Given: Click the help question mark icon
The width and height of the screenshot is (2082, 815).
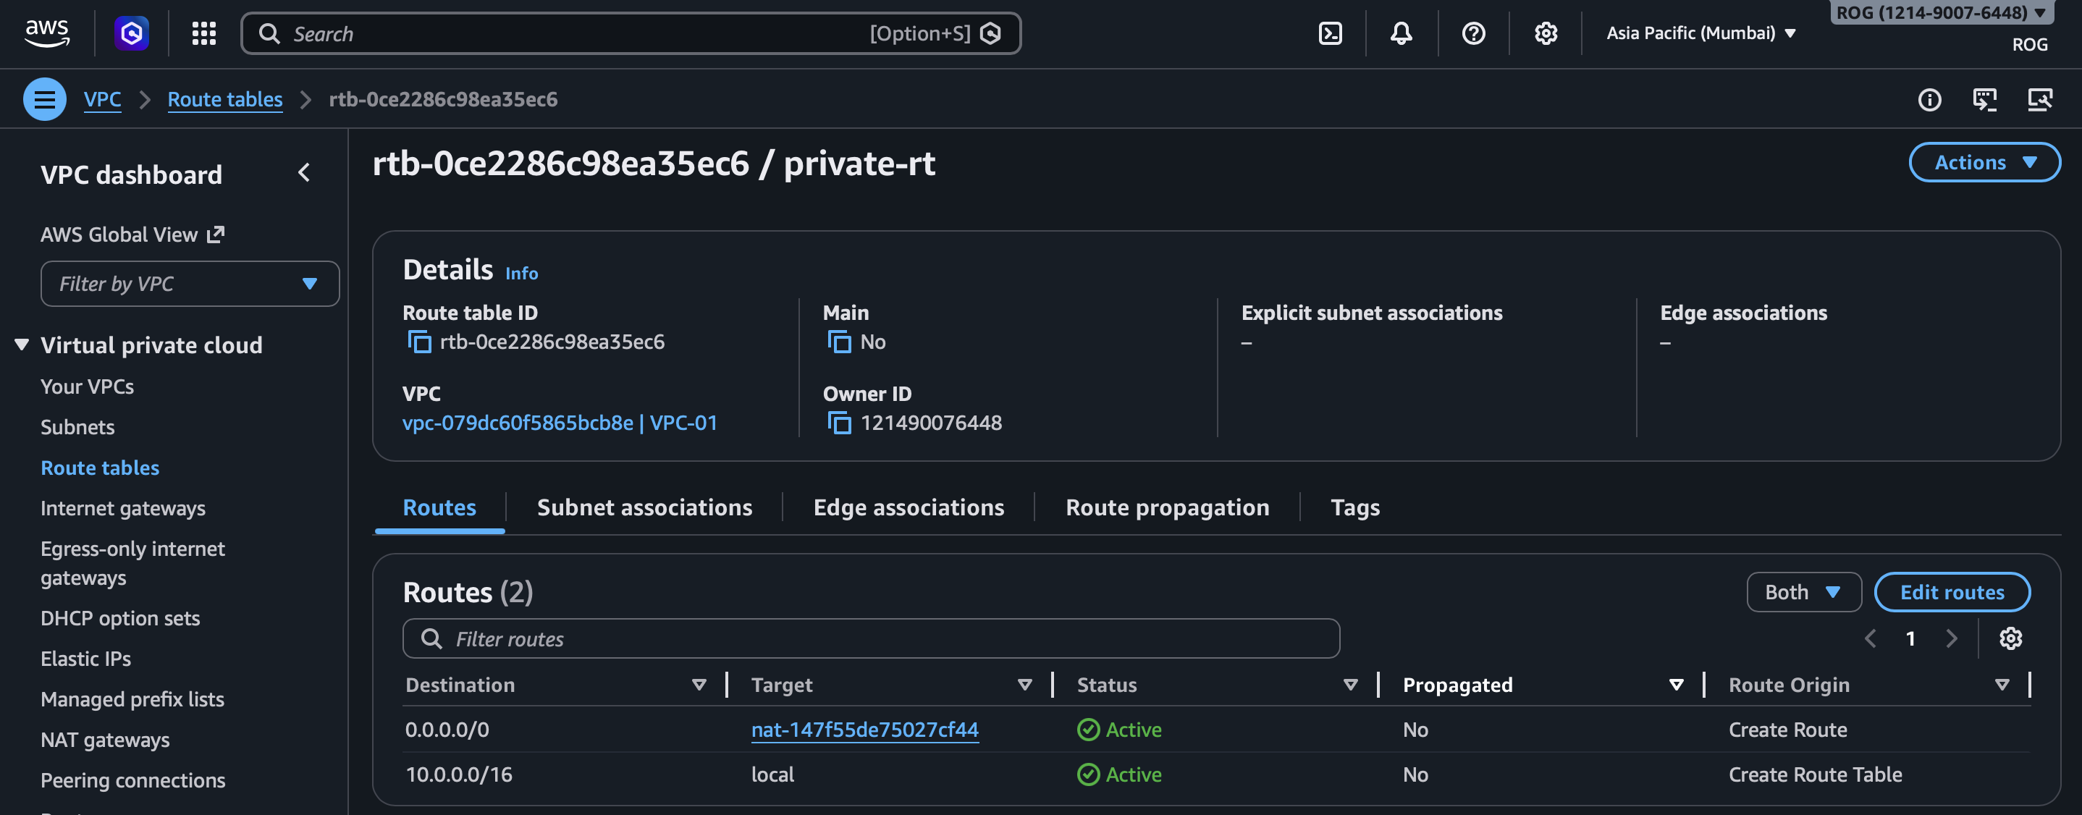Looking at the screenshot, I should [1472, 33].
